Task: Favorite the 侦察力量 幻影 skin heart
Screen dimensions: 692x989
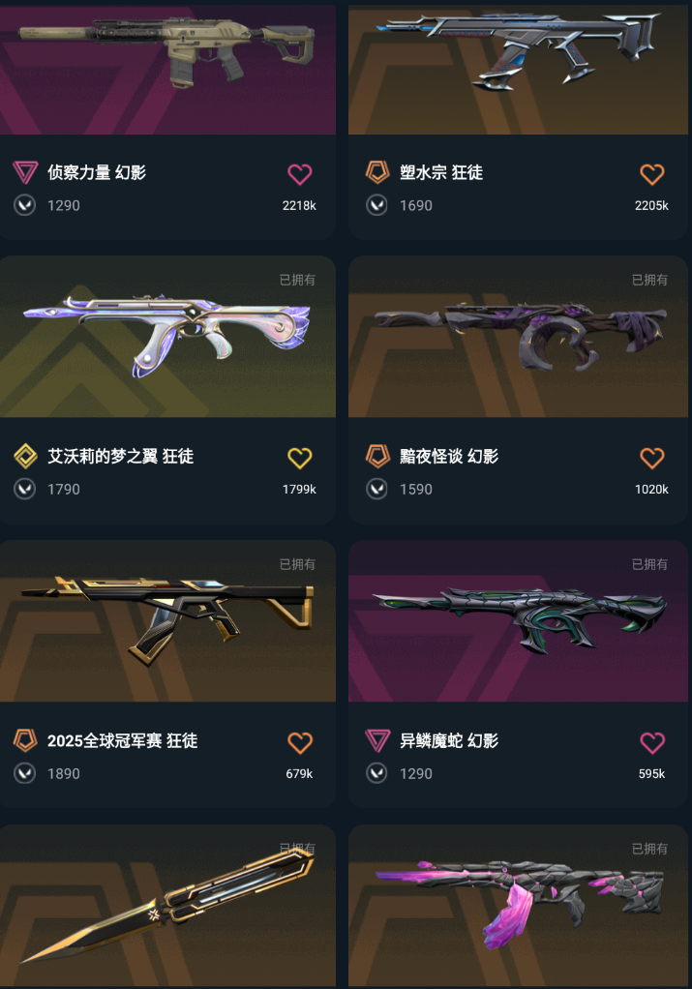Action: 300,174
